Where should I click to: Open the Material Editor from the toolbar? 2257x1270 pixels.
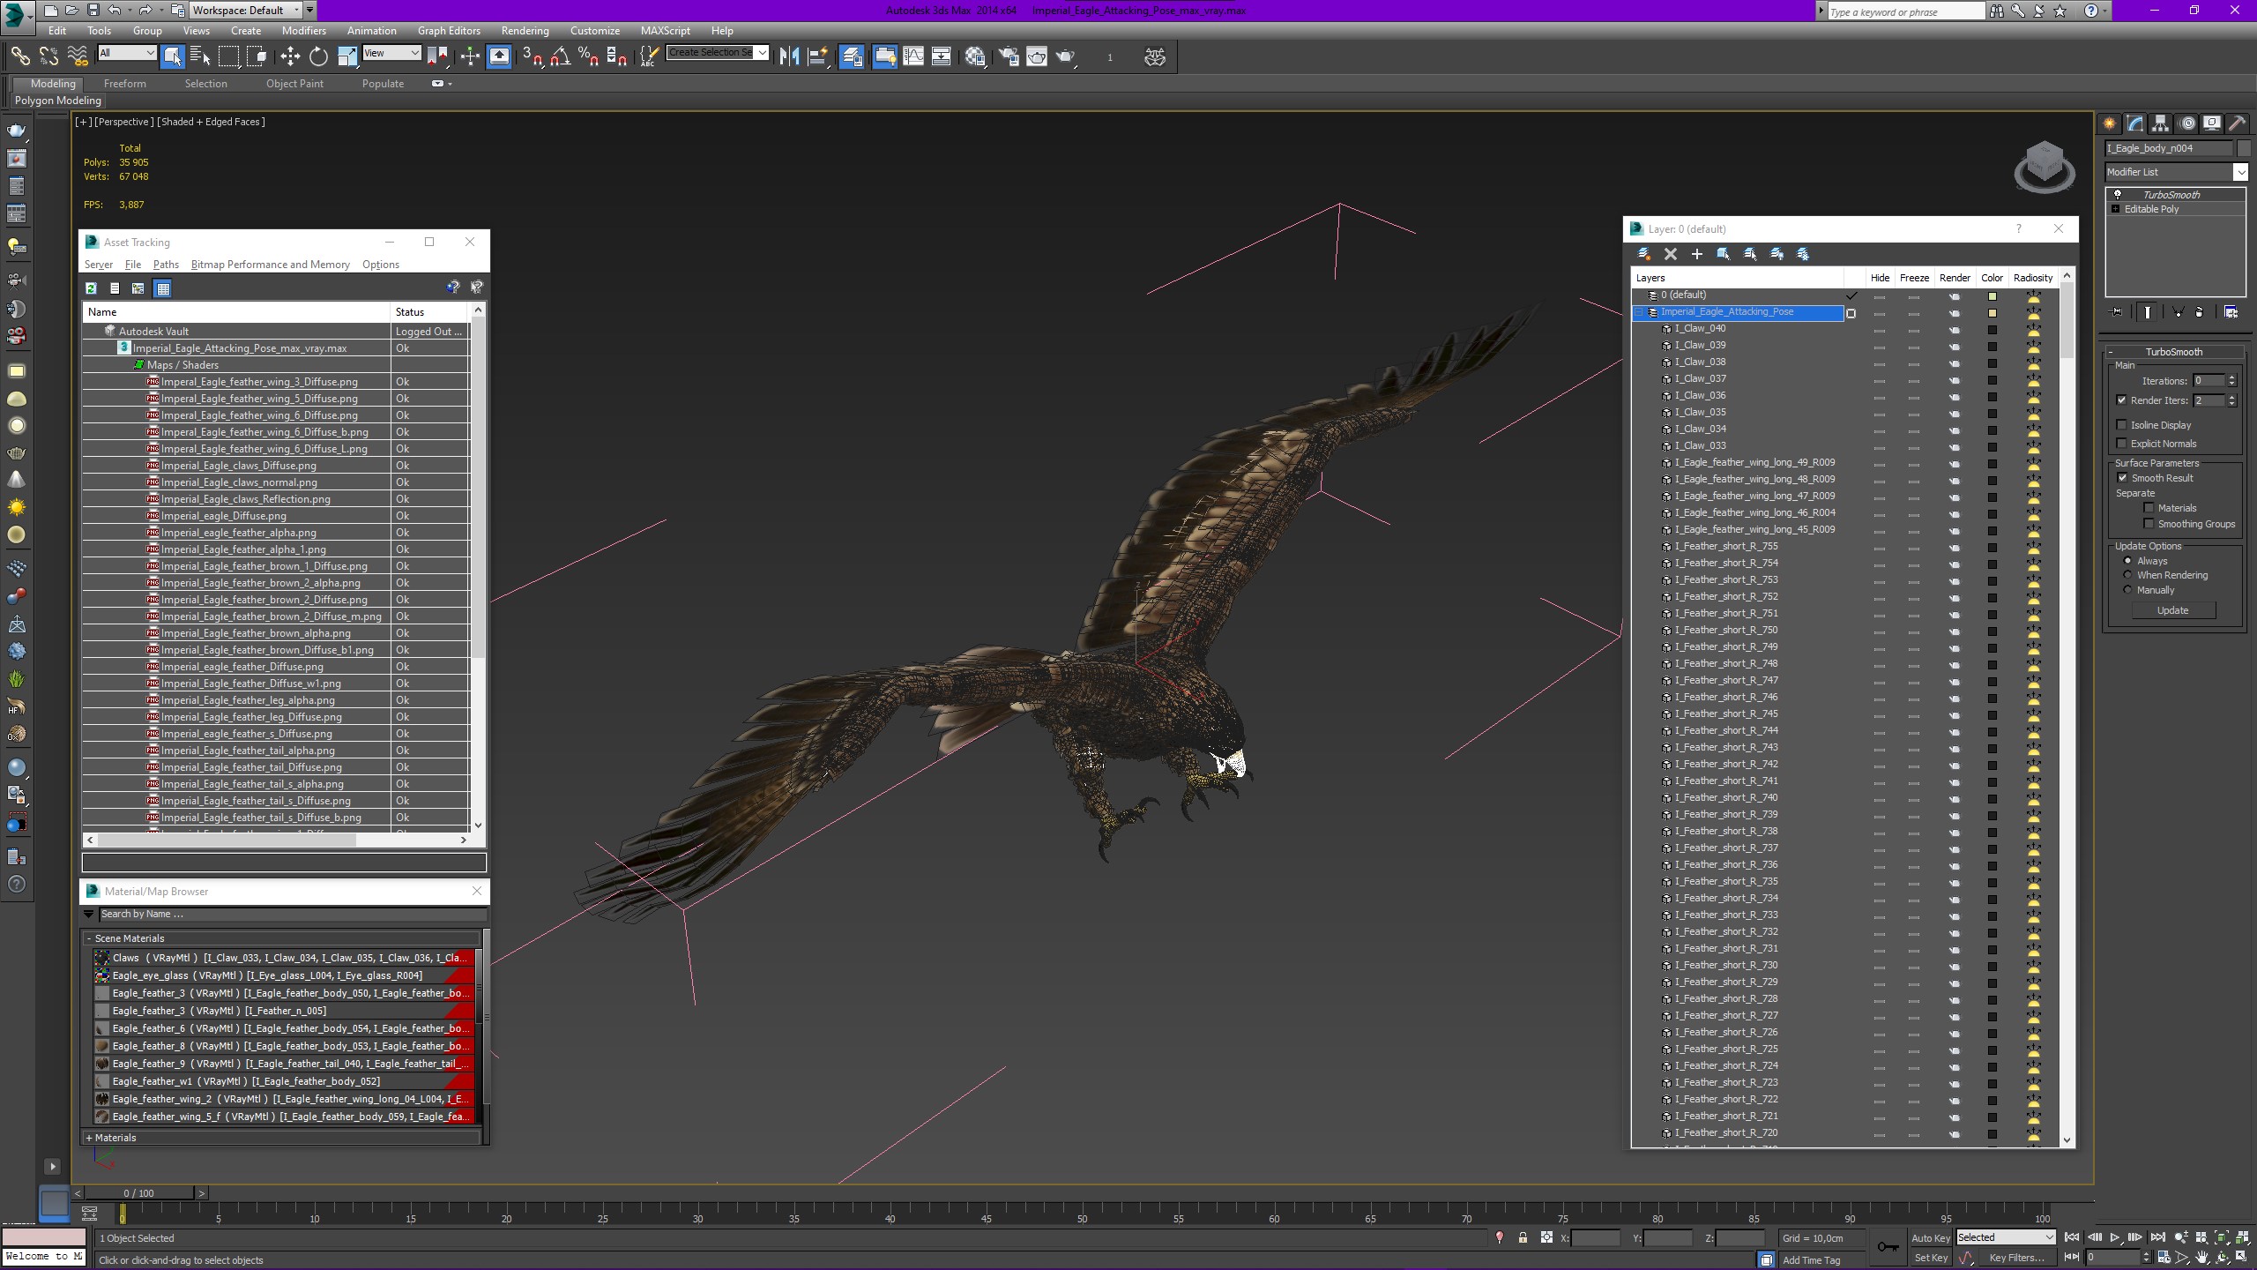point(975,56)
